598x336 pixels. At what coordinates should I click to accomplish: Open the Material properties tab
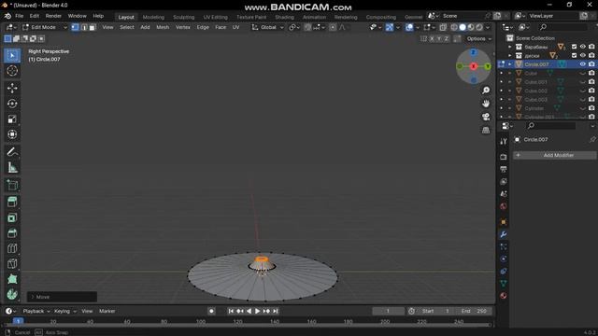(x=504, y=296)
